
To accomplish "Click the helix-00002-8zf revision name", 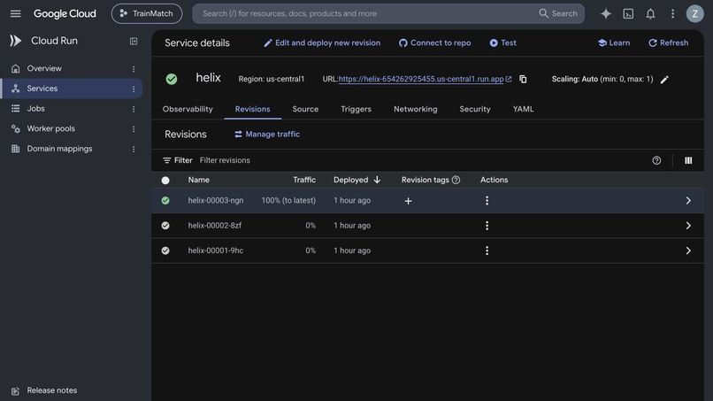I will coord(215,226).
